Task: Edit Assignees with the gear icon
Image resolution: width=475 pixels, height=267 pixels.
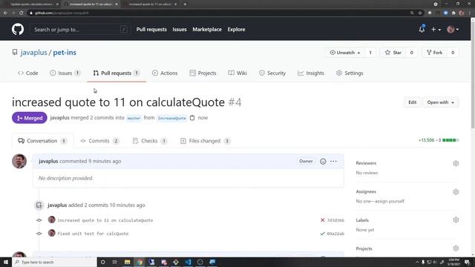Action: 456,192
